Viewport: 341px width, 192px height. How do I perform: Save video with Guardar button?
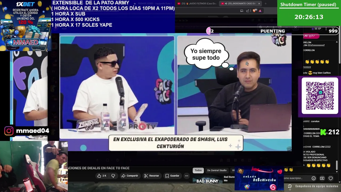point(172,176)
